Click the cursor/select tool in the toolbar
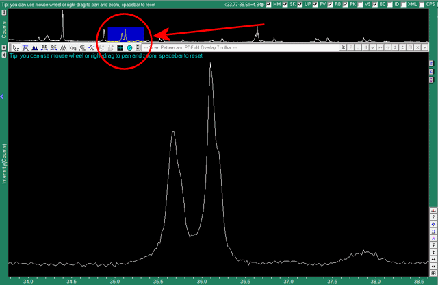 coord(15,48)
